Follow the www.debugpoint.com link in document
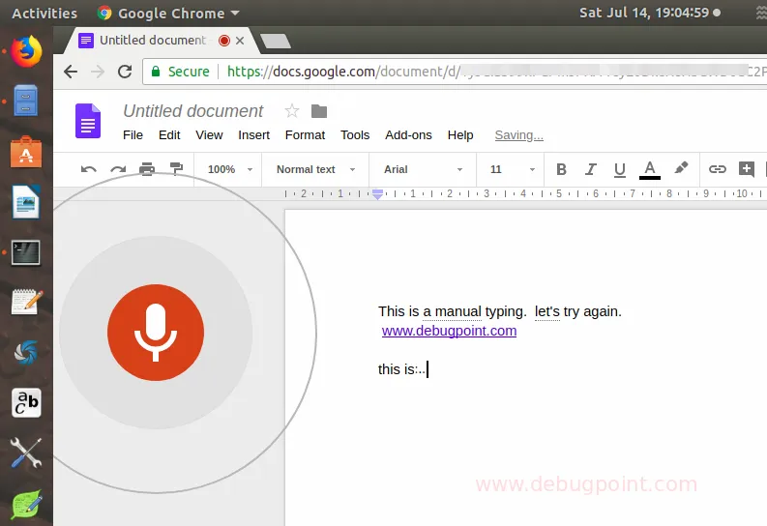The image size is (767, 526). tap(449, 331)
